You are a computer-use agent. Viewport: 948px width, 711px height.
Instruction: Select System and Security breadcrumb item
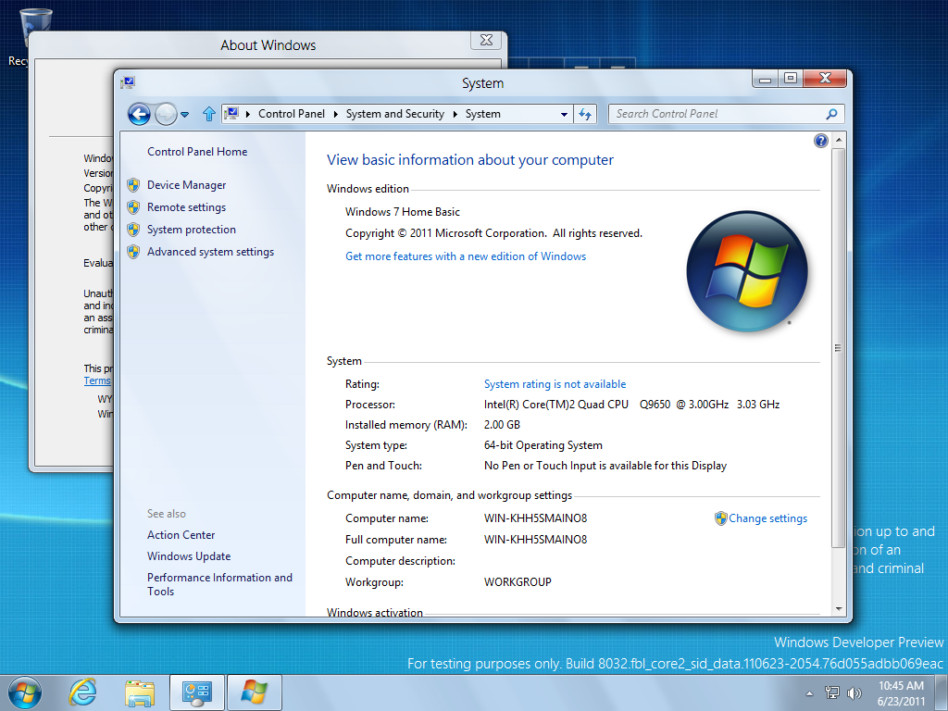(394, 114)
